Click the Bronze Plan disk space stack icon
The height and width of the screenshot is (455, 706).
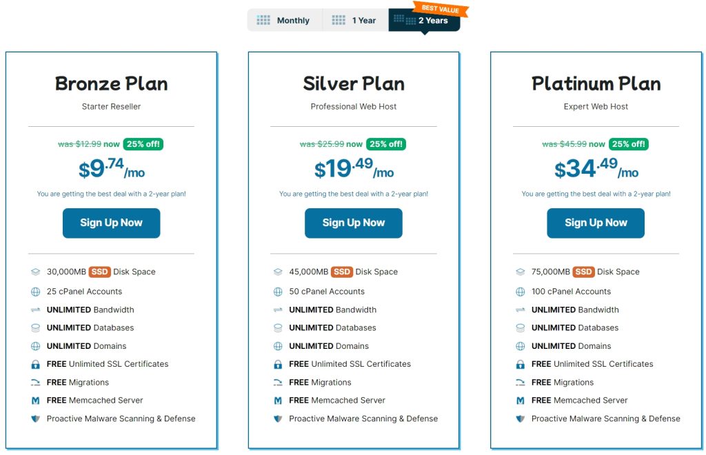coord(36,272)
